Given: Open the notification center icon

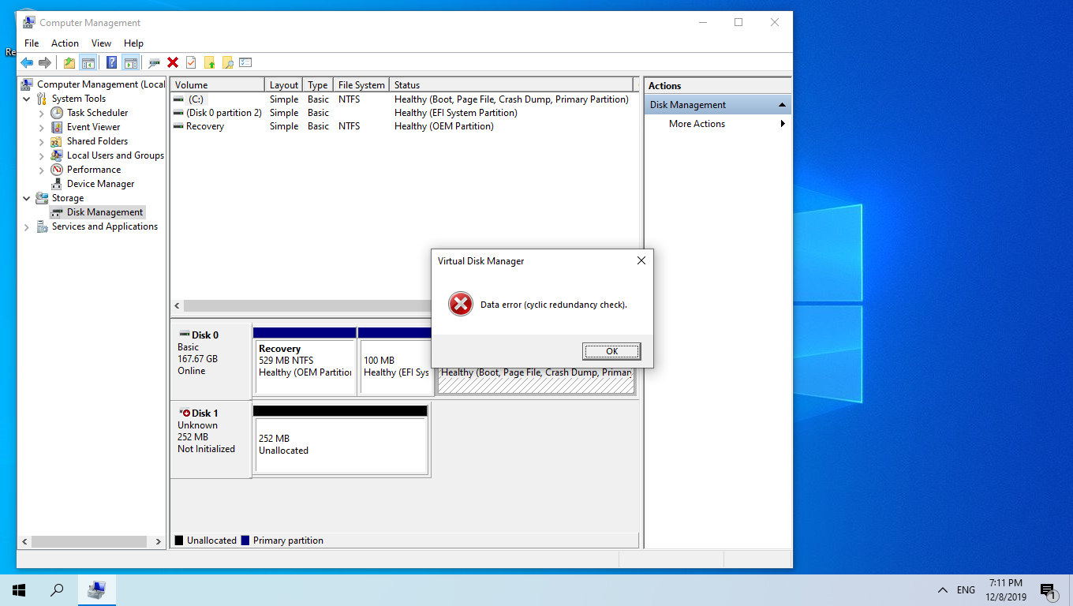Looking at the screenshot, I should (1048, 590).
